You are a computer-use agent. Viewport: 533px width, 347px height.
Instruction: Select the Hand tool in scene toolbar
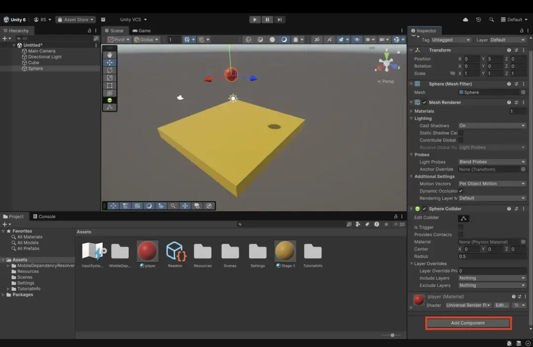110,55
